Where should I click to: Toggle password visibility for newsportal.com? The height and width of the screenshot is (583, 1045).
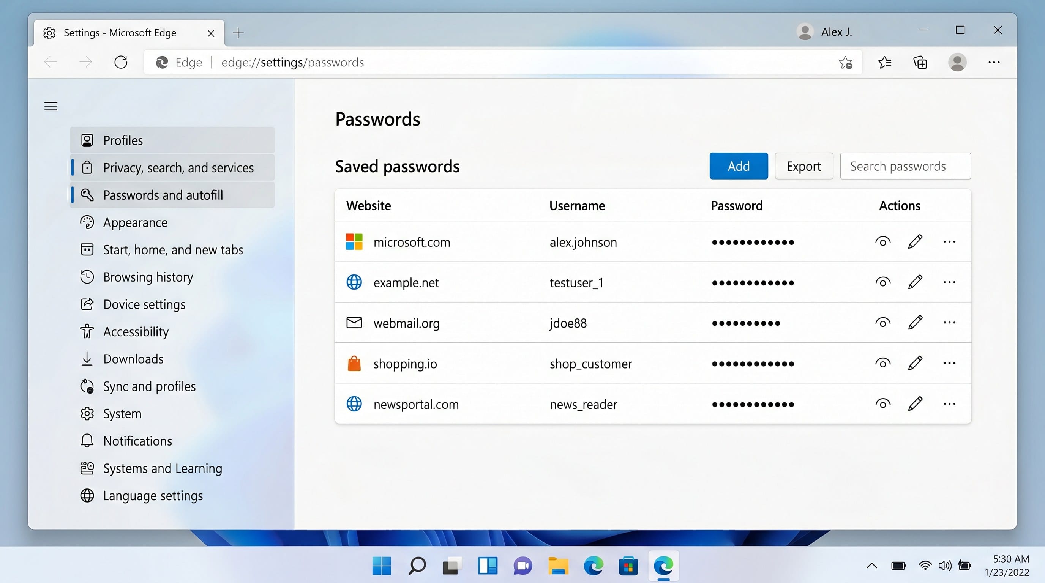tap(883, 404)
